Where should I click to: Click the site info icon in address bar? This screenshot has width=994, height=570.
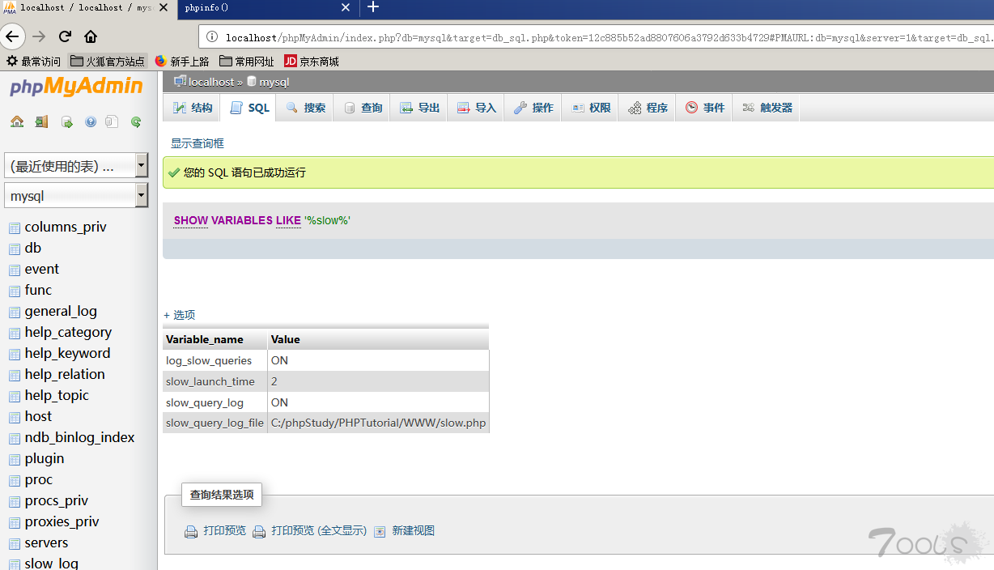pyautogui.click(x=212, y=37)
